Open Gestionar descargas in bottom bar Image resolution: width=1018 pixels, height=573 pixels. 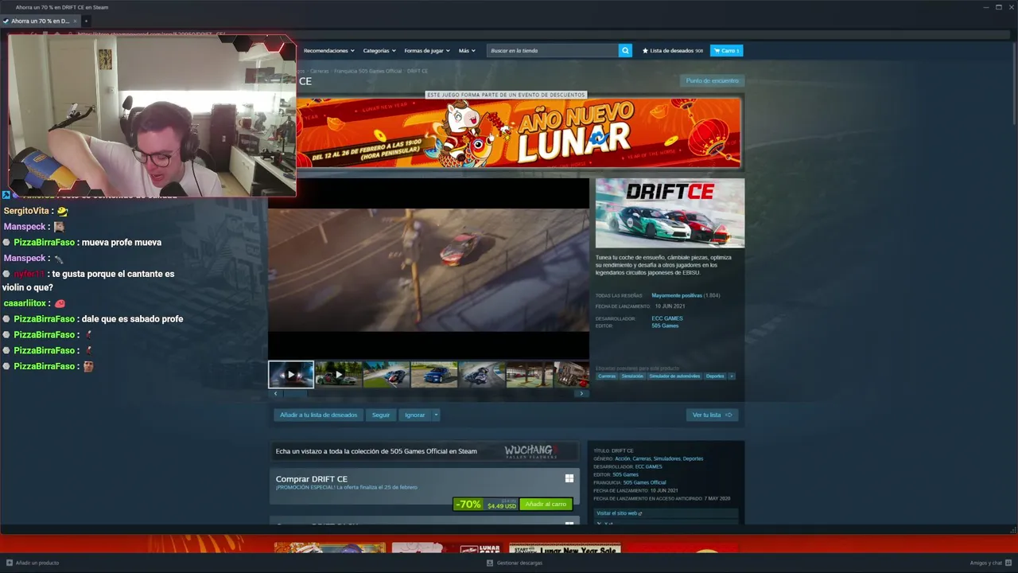[x=515, y=563]
